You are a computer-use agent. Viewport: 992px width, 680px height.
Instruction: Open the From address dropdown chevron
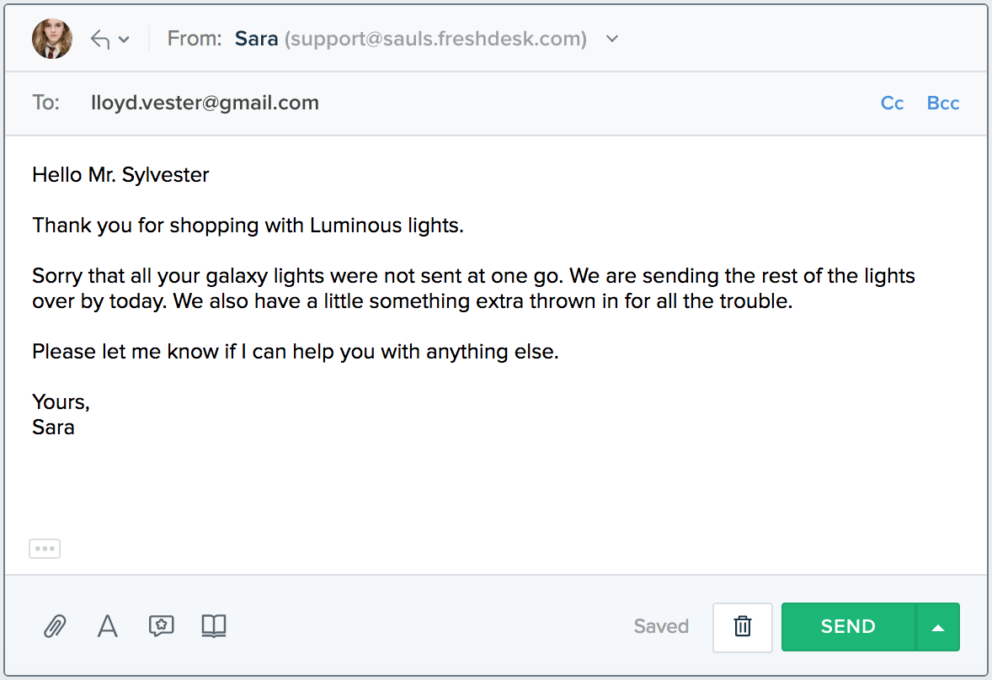(611, 39)
